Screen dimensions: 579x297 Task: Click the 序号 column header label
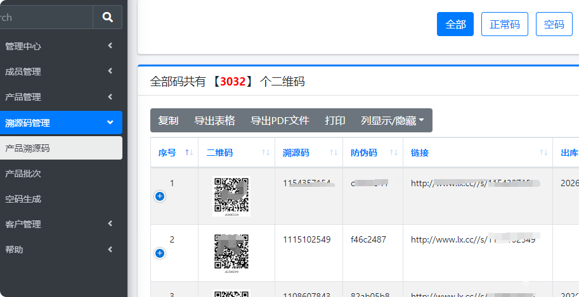(167, 153)
